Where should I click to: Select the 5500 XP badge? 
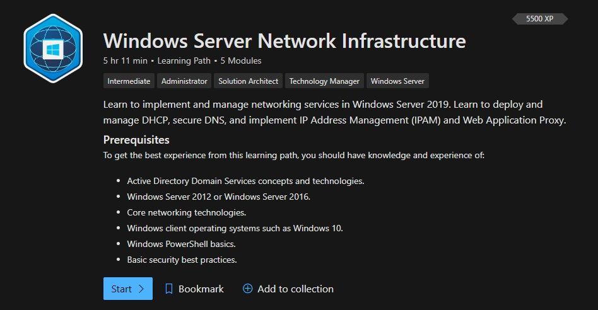click(x=539, y=19)
